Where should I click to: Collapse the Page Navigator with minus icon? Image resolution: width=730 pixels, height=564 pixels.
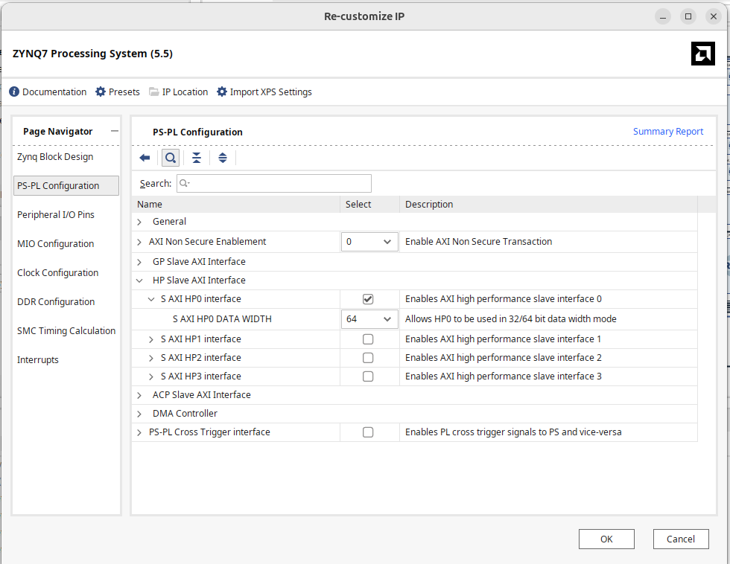point(114,131)
